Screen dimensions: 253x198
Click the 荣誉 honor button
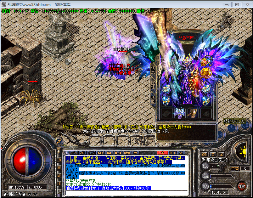pos(235,168)
